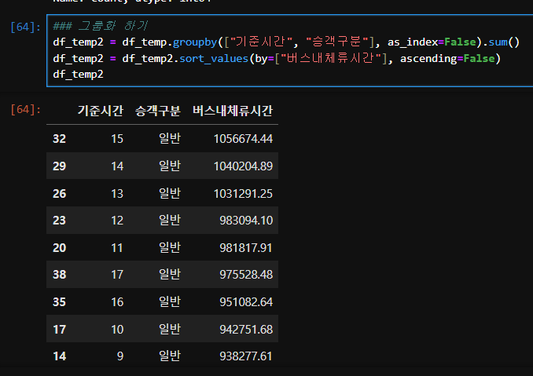Click the 일반 cell in row 38

[x=170, y=274]
